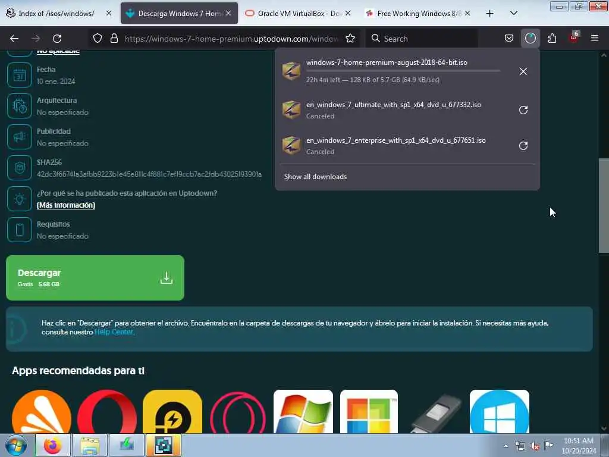The image size is (609, 457).
Task: Toggle the Firefox downloads panel button
Action: 530,38
